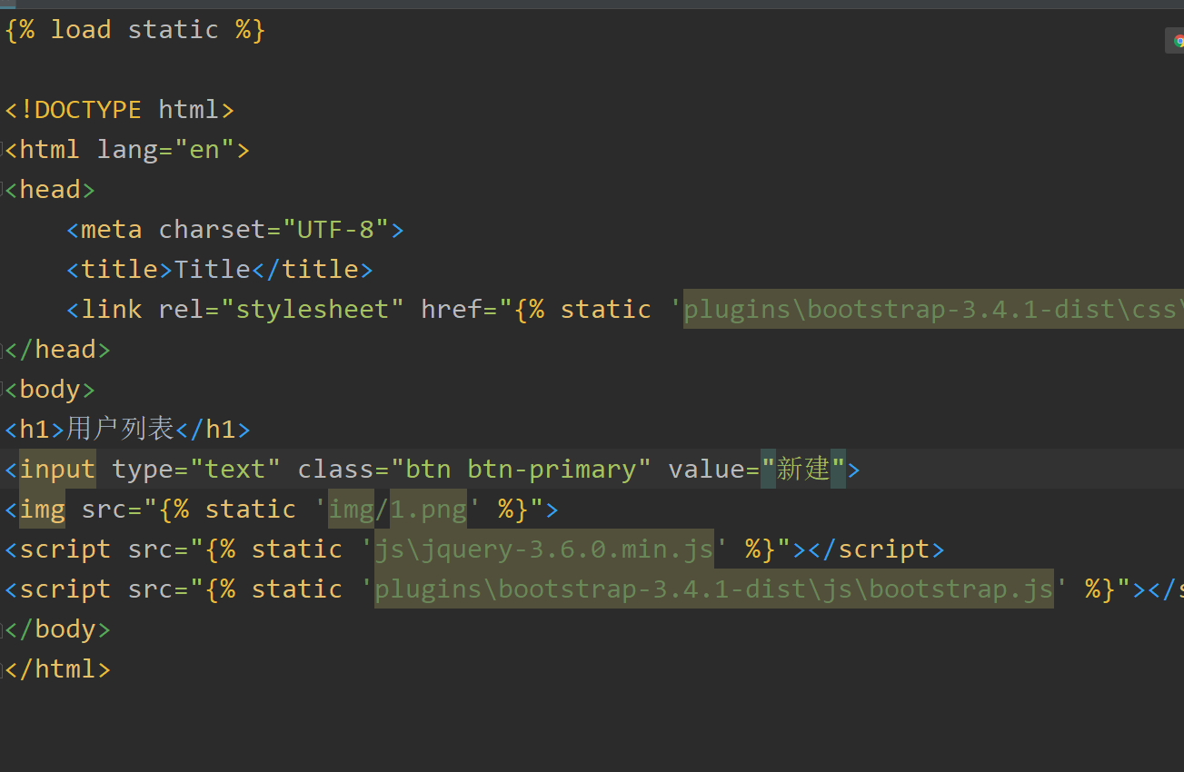Place cursor on the opening <body> tag
The image size is (1184, 772).
point(50,390)
